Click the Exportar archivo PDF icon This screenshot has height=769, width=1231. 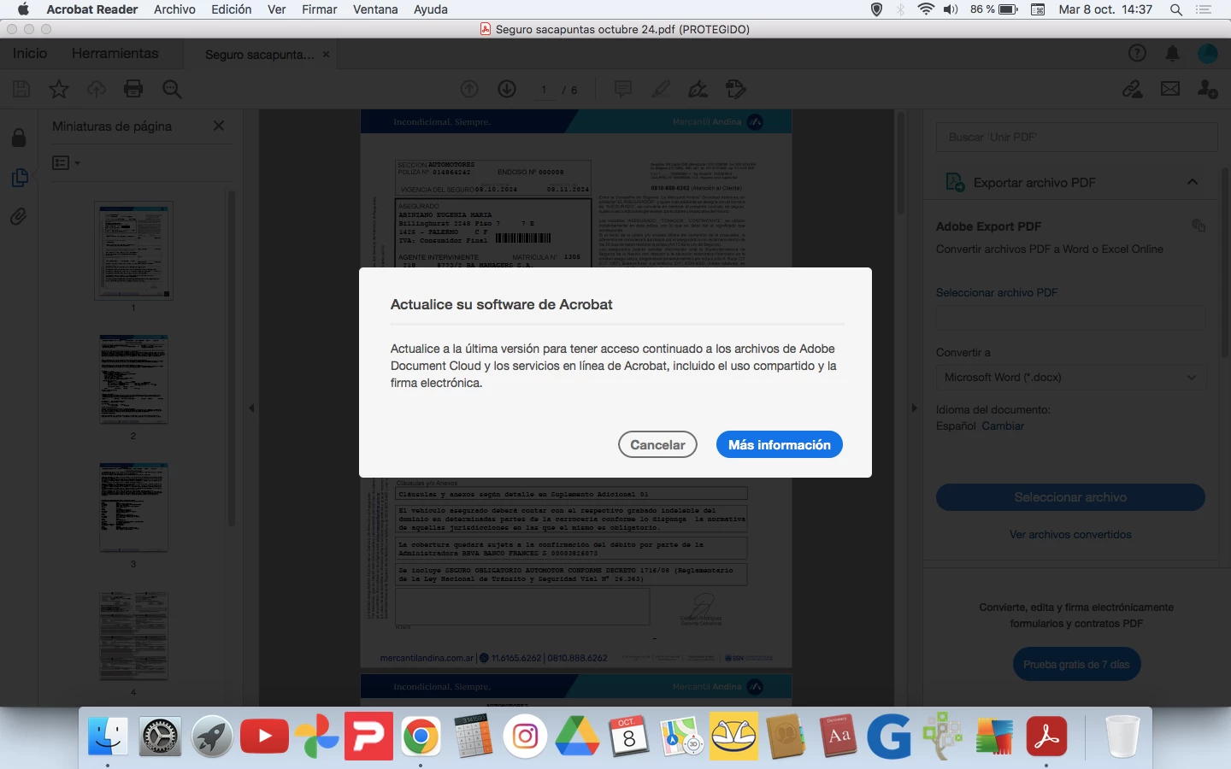pyautogui.click(x=955, y=182)
